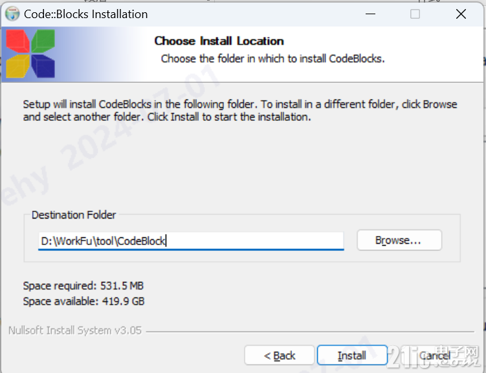Image resolution: width=486 pixels, height=373 pixels.
Task: Click the 'Space required: 531.5 MB' text
Action: [83, 285]
